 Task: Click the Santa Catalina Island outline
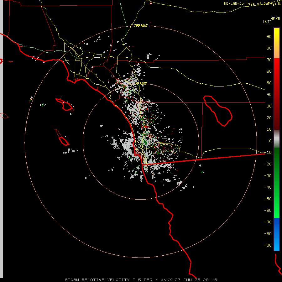tap(65, 104)
